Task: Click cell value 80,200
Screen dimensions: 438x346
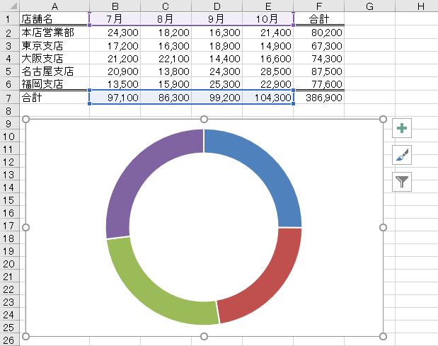Action: tap(318, 33)
